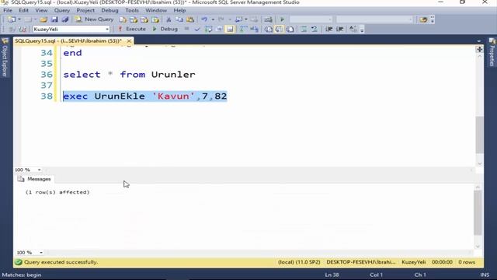
Task: Click the green Start arrow icon
Action: click(x=282, y=19)
